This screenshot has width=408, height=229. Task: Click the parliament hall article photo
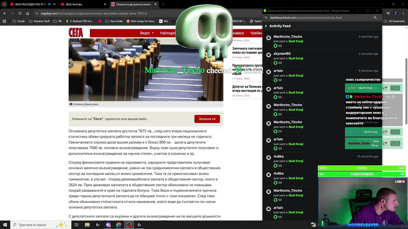tap(146, 70)
